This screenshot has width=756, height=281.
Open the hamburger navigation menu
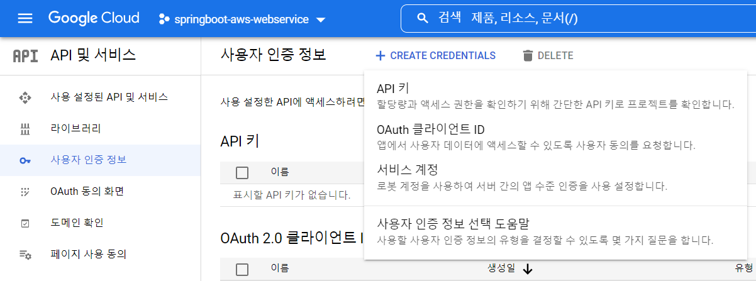pyautogui.click(x=25, y=18)
